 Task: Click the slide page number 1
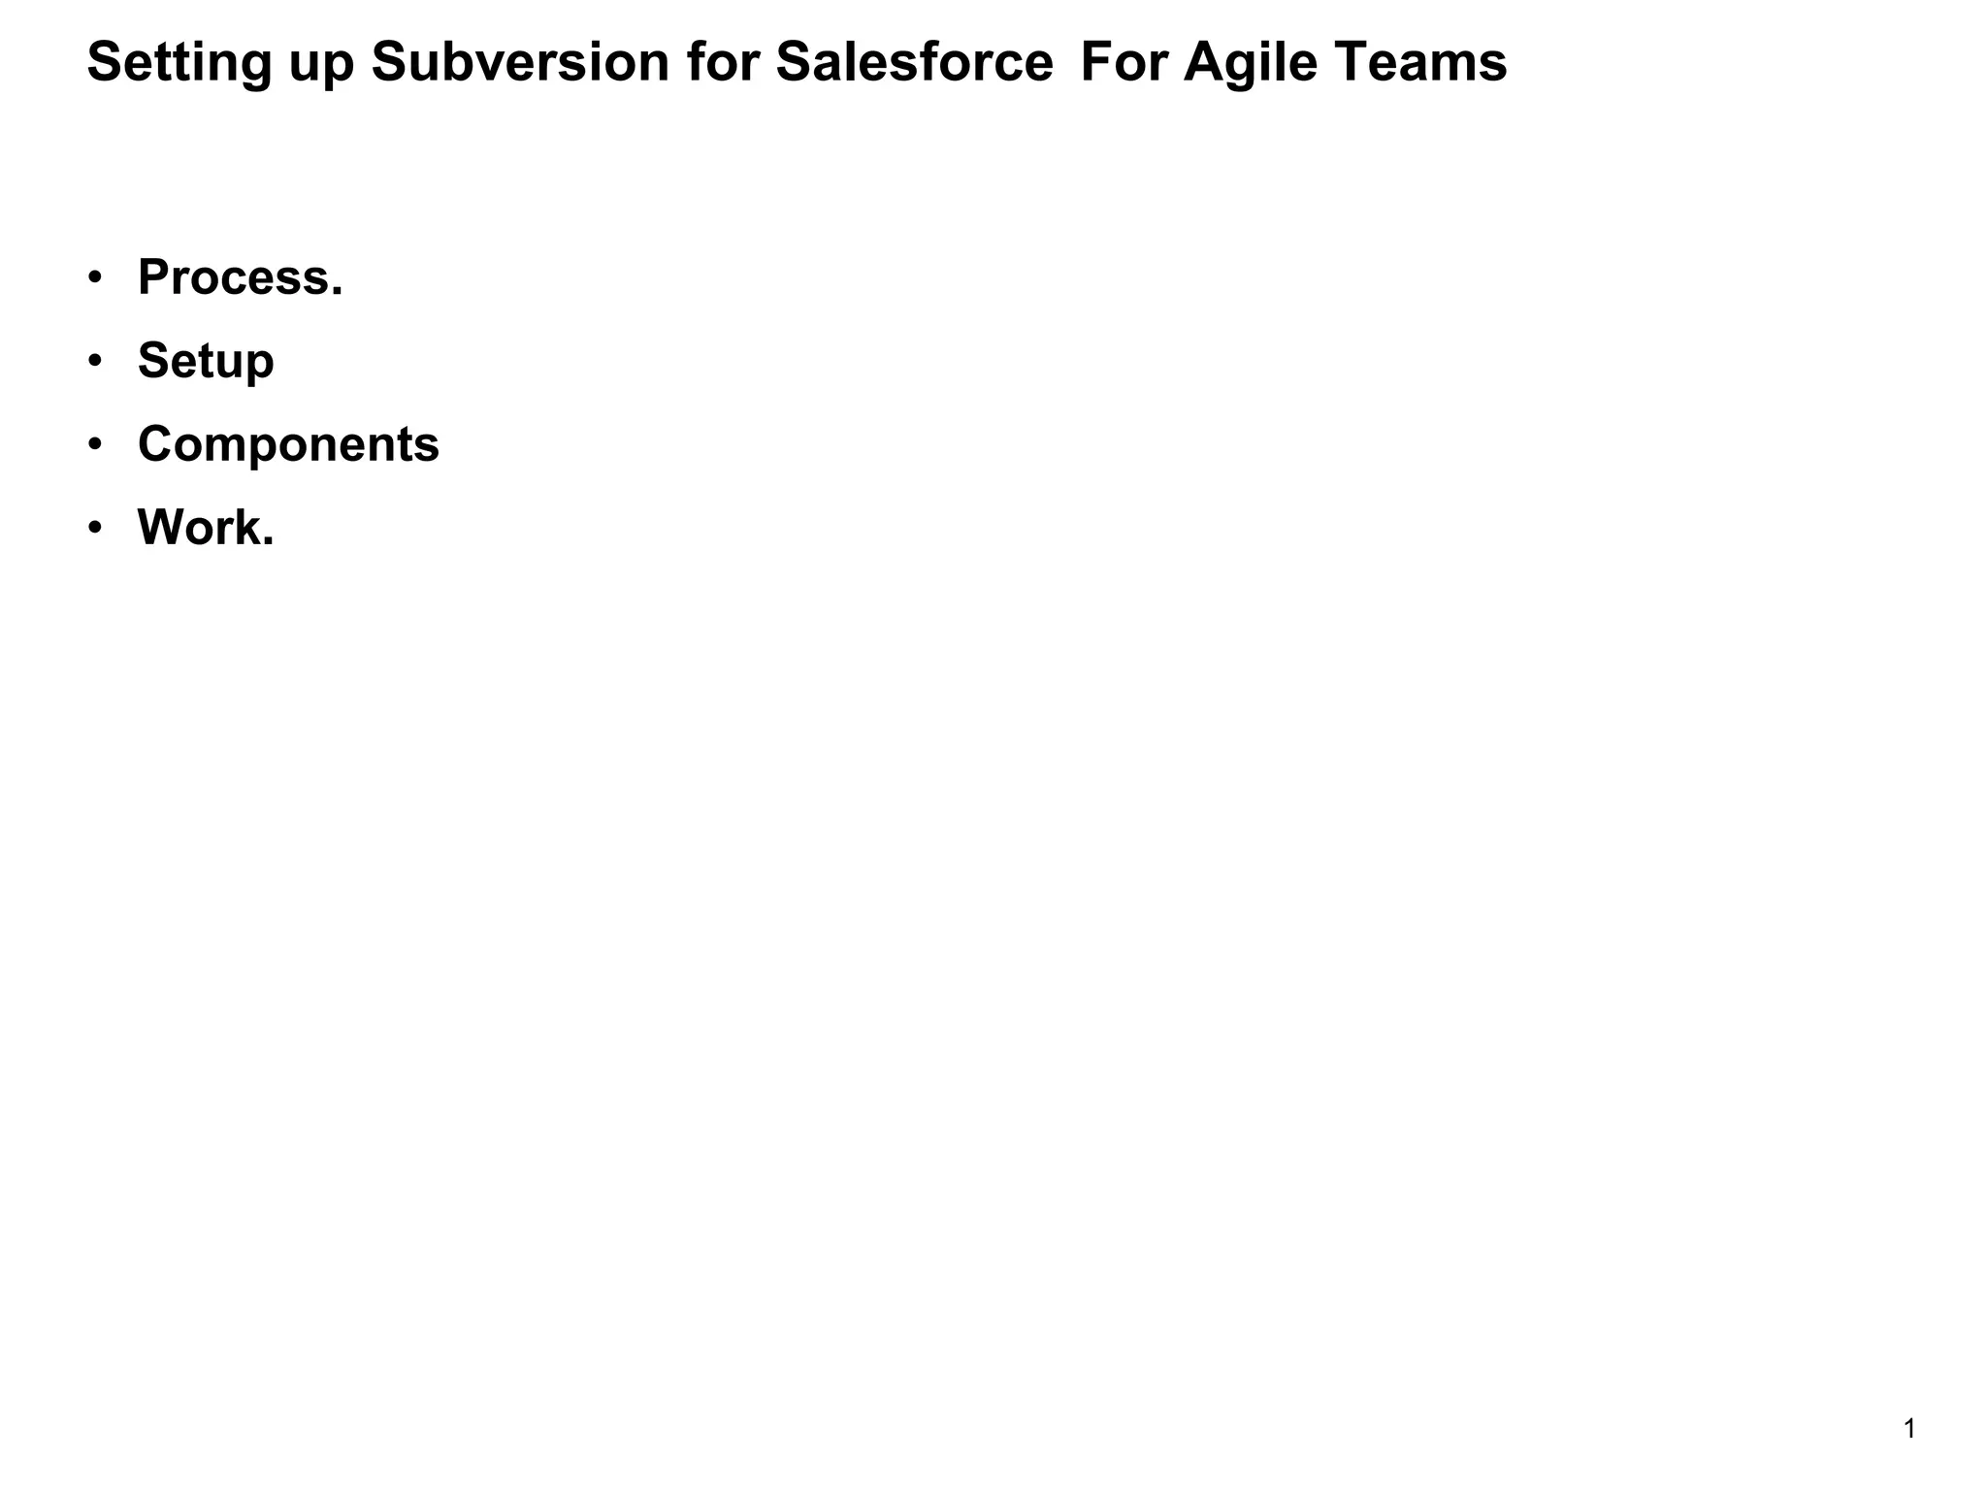(1908, 1429)
